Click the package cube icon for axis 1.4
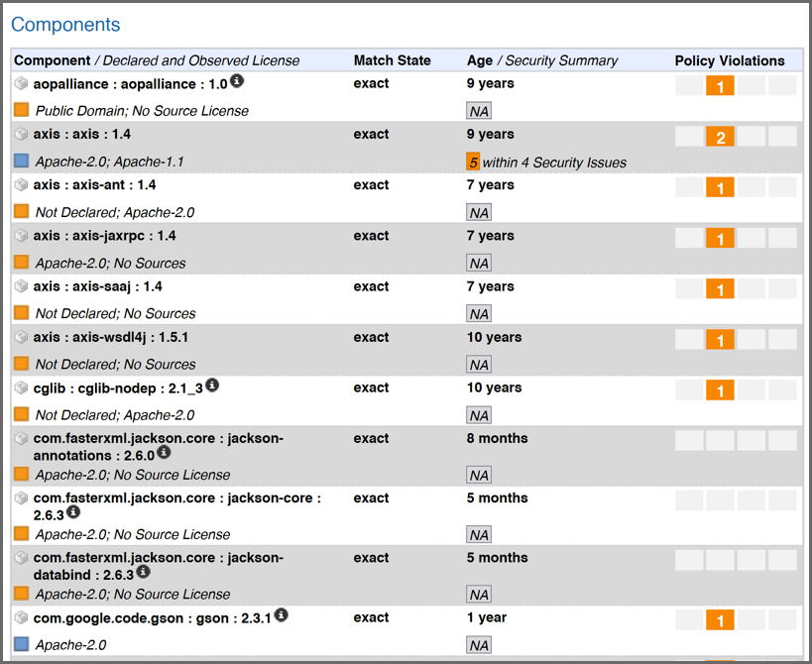 point(21,134)
